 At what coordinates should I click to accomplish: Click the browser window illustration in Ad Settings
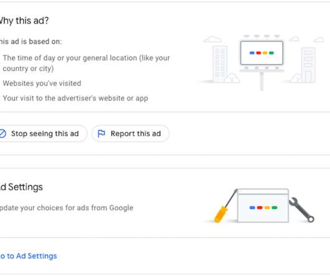point(263,205)
